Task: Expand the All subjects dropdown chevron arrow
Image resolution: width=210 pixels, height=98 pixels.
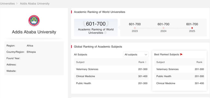Action: click(x=146, y=55)
